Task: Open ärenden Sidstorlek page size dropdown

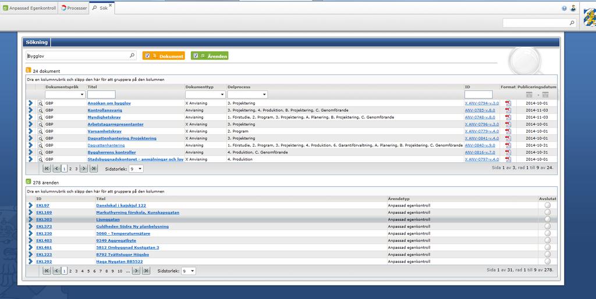Action: [189, 271]
